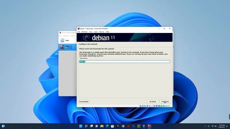Click the installer Screenshot button

(84, 101)
